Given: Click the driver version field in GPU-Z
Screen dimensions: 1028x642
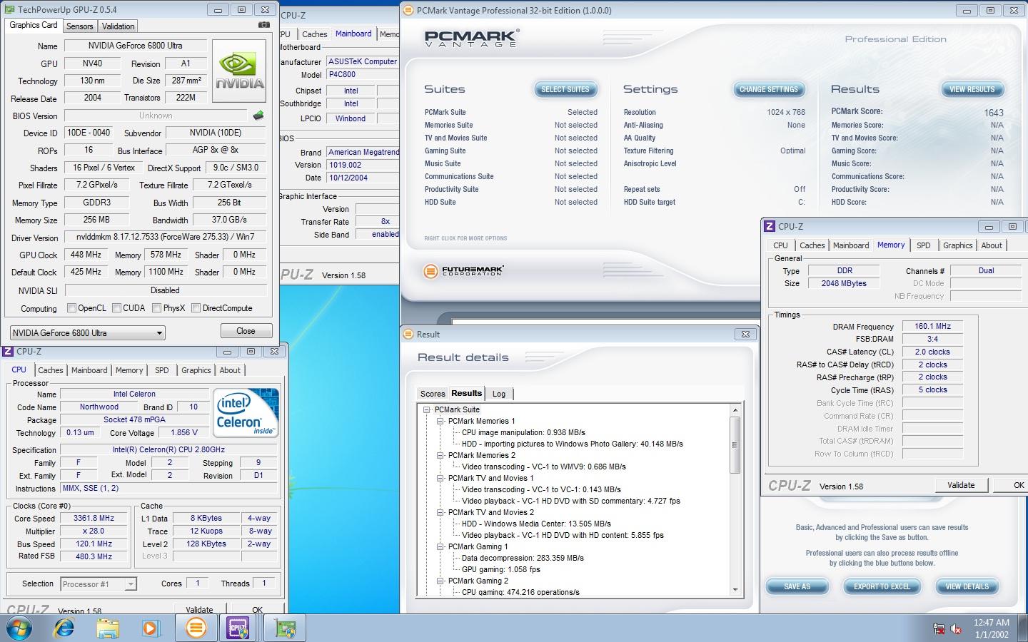Looking at the screenshot, I should click(x=165, y=237).
